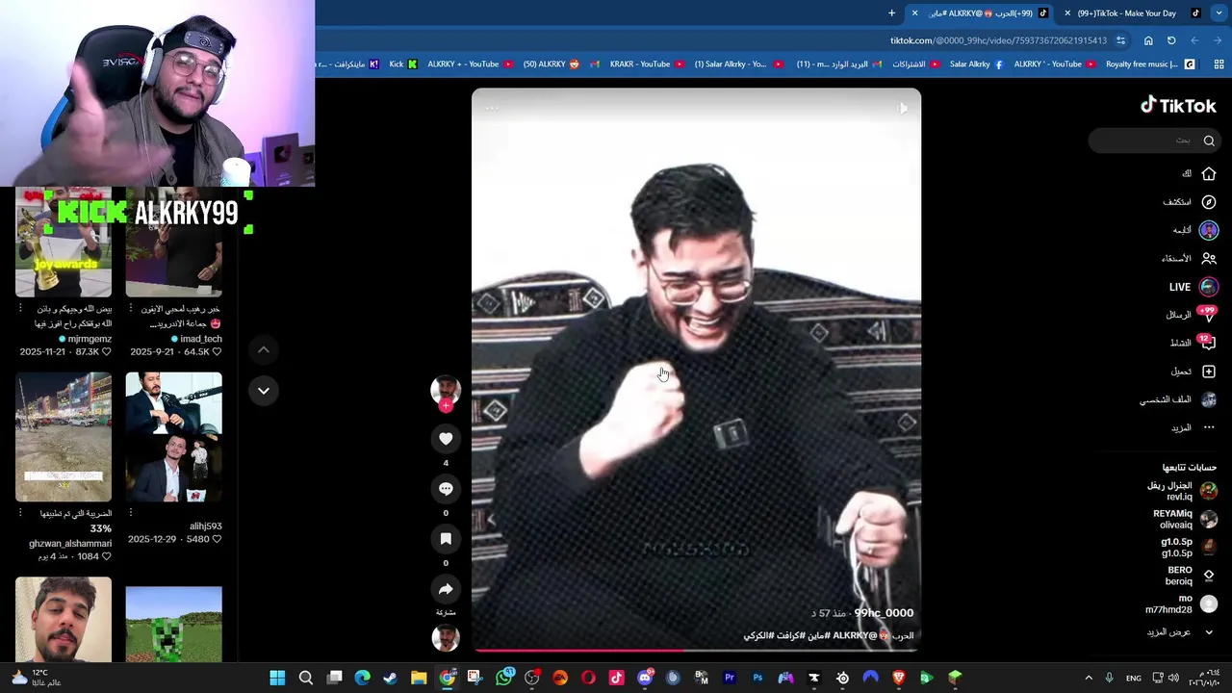The height and width of the screenshot is (693, 1232).
Task: Open the Profile avatar in sidebar
Action: pyautogui.click(x=1209, y=399)
